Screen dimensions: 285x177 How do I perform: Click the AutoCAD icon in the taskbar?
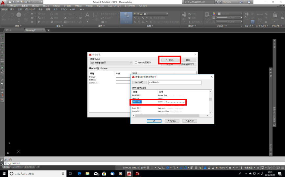129,173
